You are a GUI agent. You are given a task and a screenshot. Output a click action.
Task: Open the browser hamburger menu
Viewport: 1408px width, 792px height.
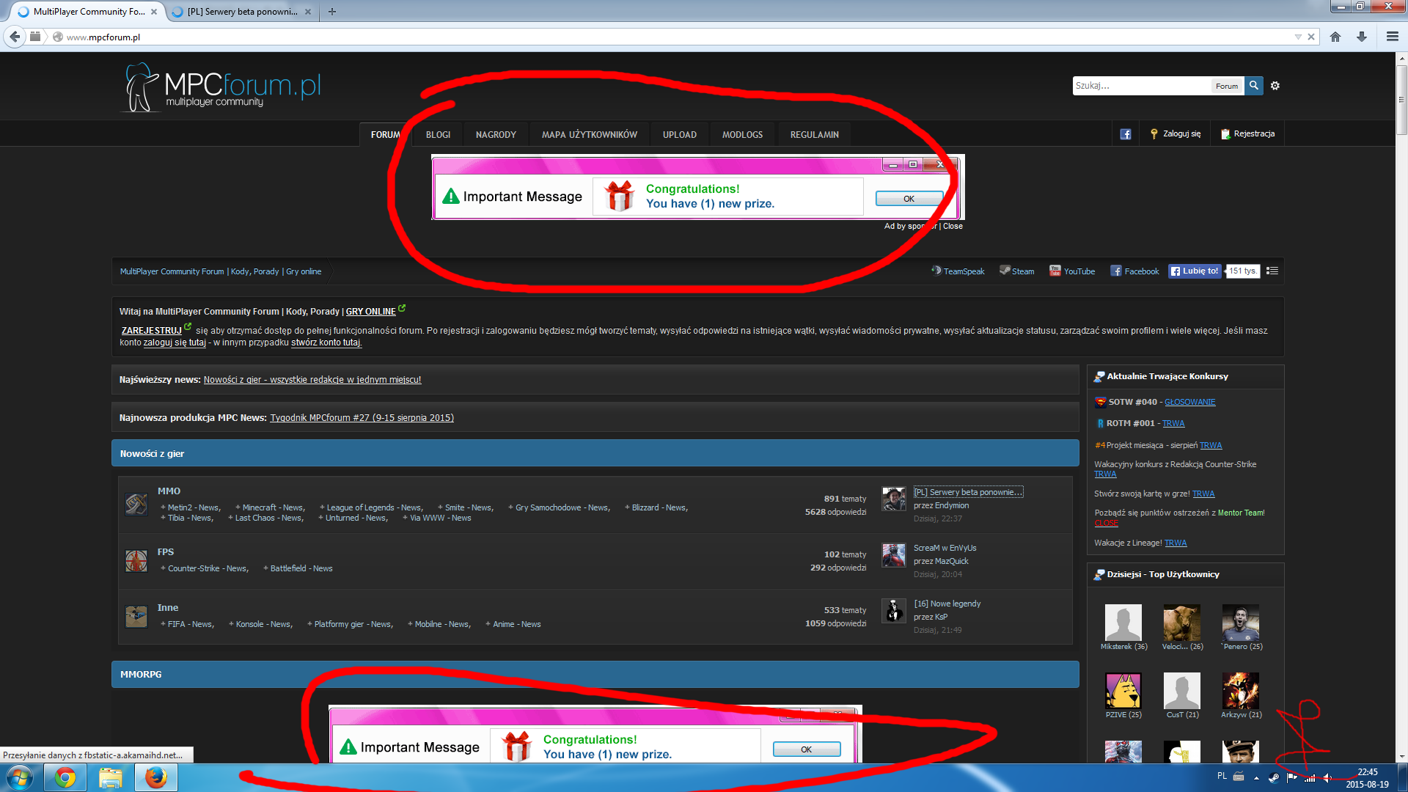1392,37
